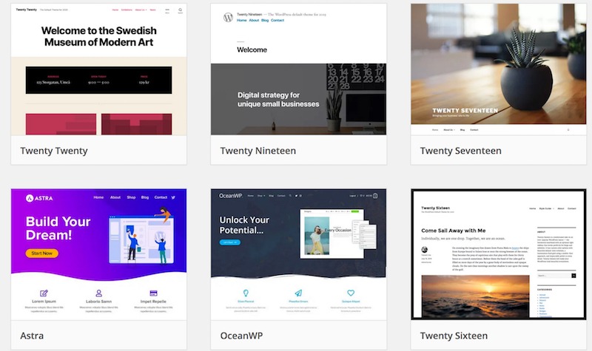Image resolution: width=592 pixels, height=351 pixels.
Task: Click Home in the Astra preview menu
Action: click(x=98, y=197)
